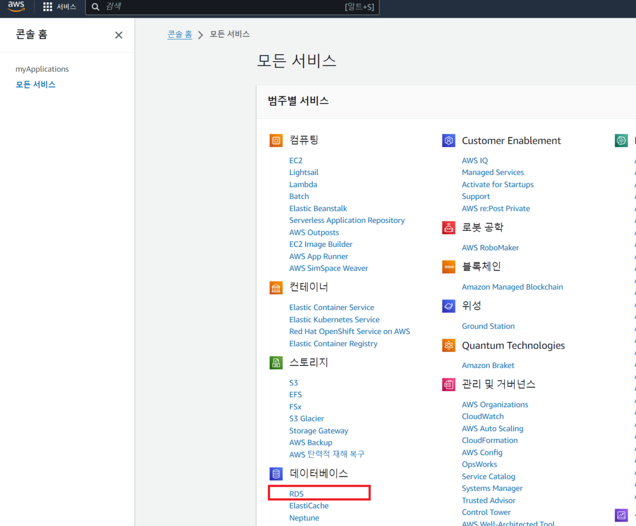Open Amazon Braket
Screen dimensions: 636x526
(x=488, y=365)
